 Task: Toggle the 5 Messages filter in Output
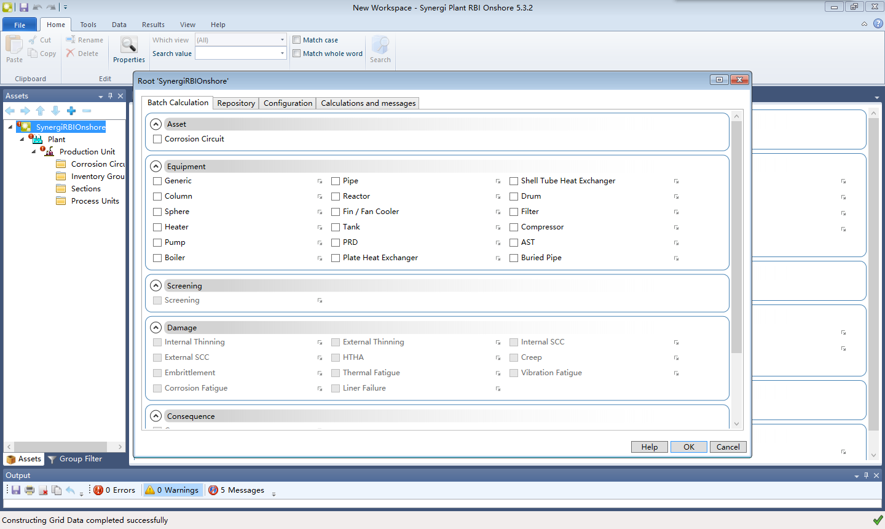coord(237,490)
